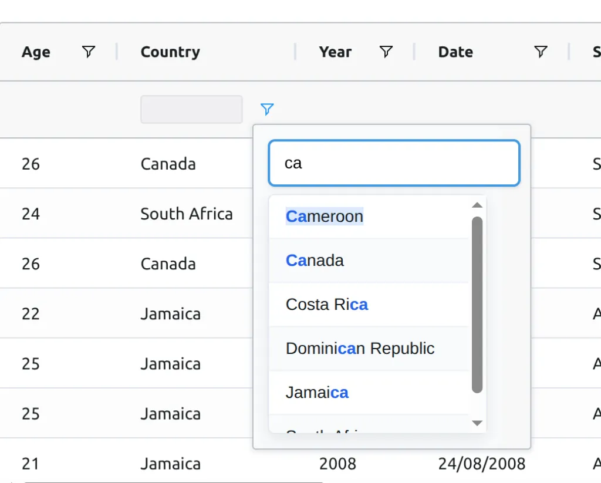This screenshot has width=601, height=483.
Task: Select the South Africa cell in Country column
Action: pyautogui.click(x=186, y=214)
